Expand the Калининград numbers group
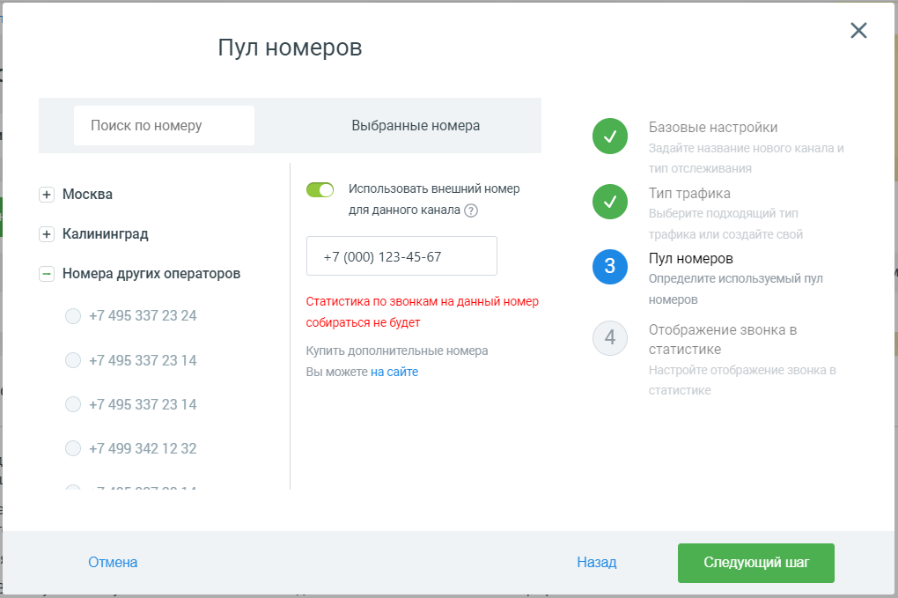Screen dimensions: 898x598 tap(47, 234)
